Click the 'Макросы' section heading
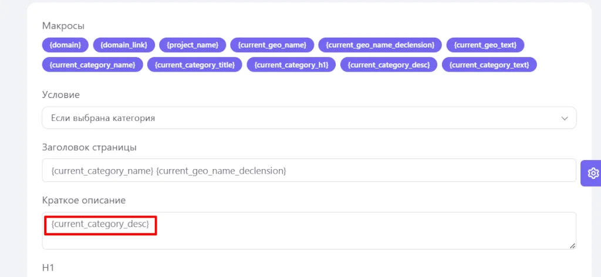The image size is (601, 277). (x=63, y=26)
